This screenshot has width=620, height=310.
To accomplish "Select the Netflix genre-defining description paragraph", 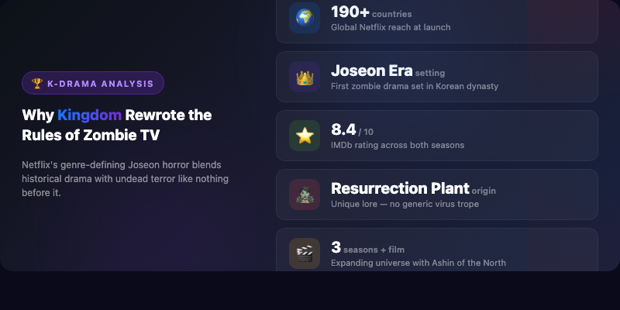I will (125, 179).
